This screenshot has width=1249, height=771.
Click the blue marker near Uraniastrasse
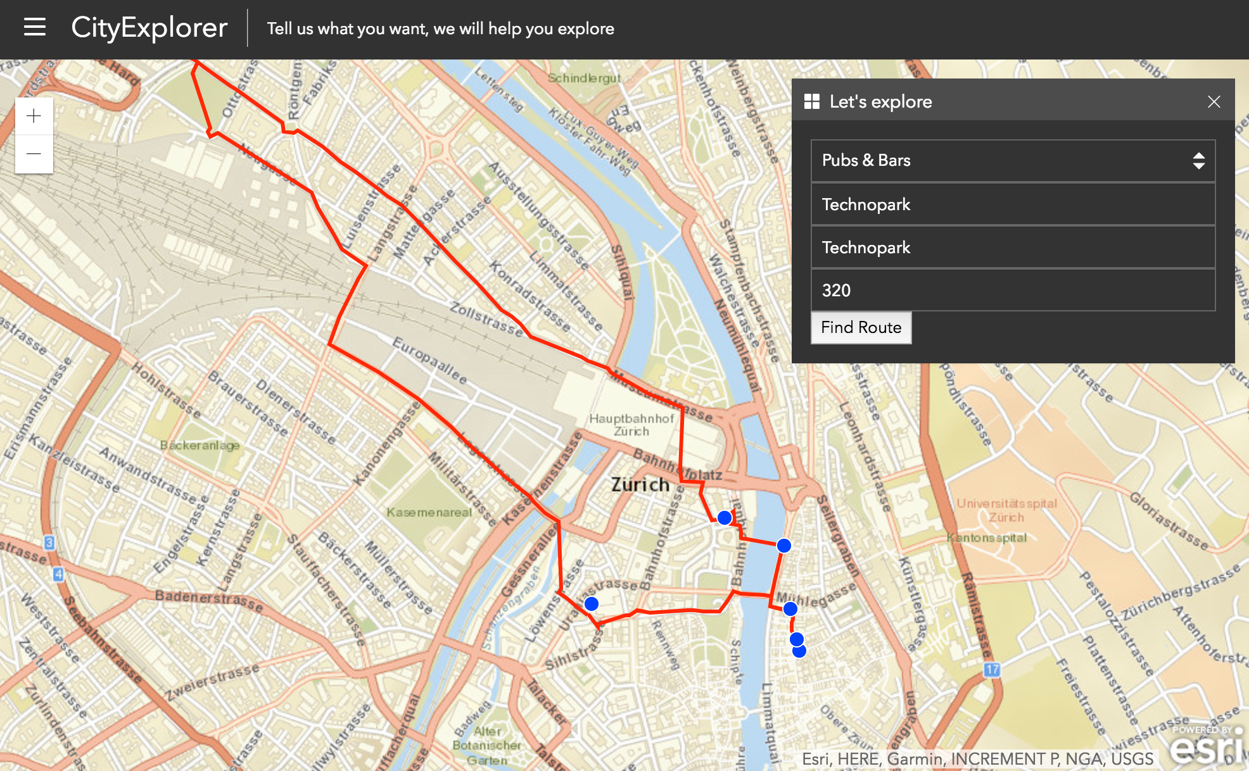(592, 604)
